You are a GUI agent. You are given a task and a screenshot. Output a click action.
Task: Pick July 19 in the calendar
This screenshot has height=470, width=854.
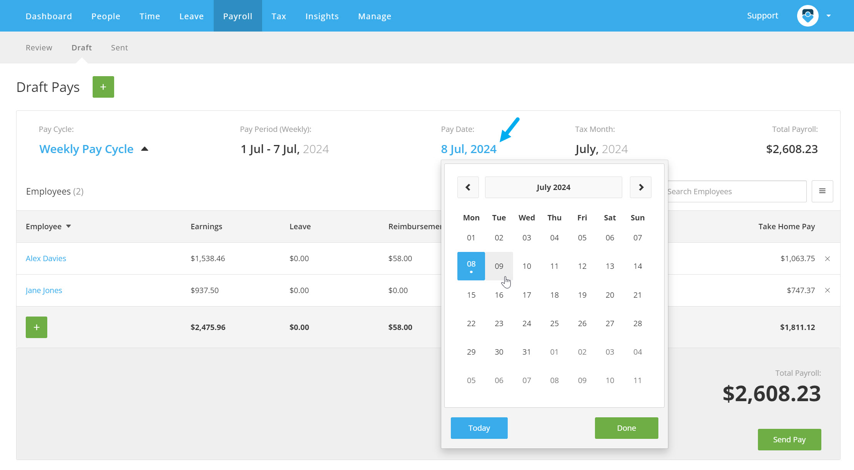[582, 295]
